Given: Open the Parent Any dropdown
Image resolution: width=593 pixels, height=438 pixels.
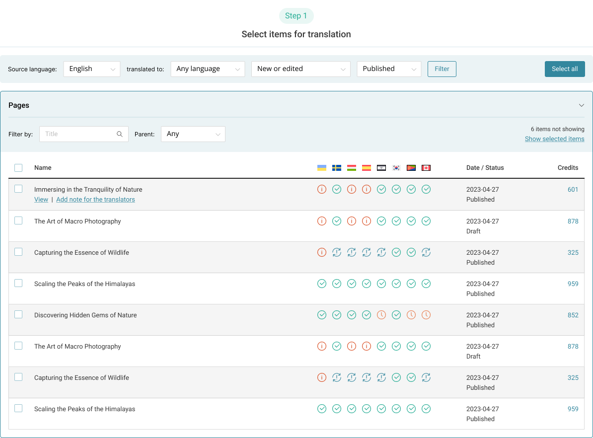Looking at the screenshot, I should [193, 134].
